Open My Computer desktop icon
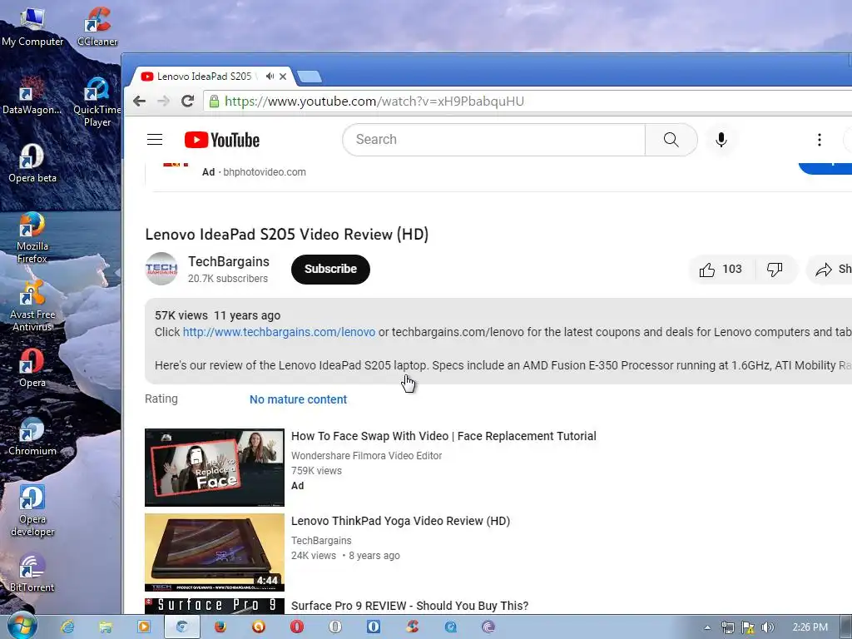Image resolution: width=852 pixels, height=639 pixels. pyautogui.click(x=32, y=27)
